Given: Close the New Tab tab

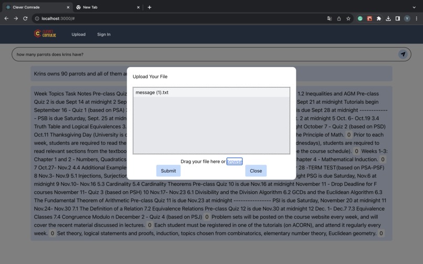Looking at the screenshot, I should tap(138, 7).
